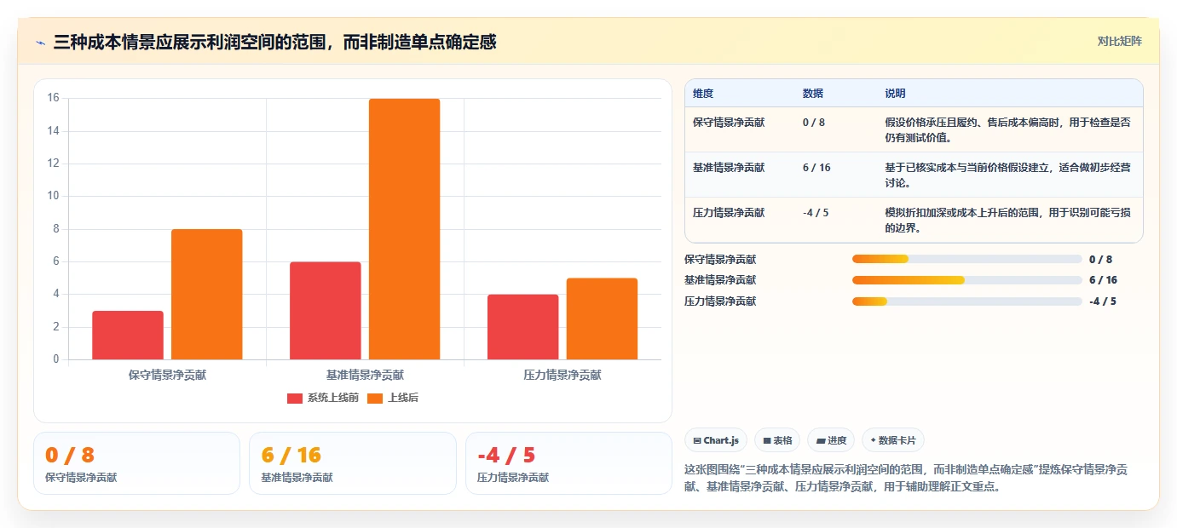Select the -4 / 5 data card
The width and height of the screenshot is (1177, 528).
pyautogui.click(x=569, y=463)
